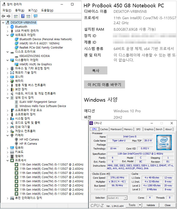Click the DESKTOP-VRBN5N8 computer root icon
177x210 pixels.
pyautogui.click(x=8, y=22)
